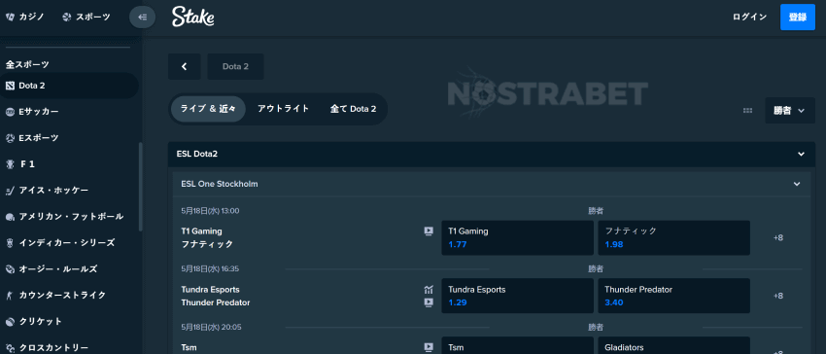Open live stream icon for Tundra Esports match

tap(429, 302)
